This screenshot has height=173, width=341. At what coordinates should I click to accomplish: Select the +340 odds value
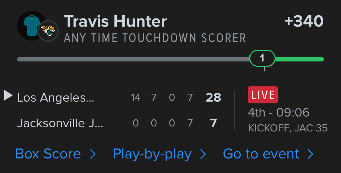[x=304, y=22]
